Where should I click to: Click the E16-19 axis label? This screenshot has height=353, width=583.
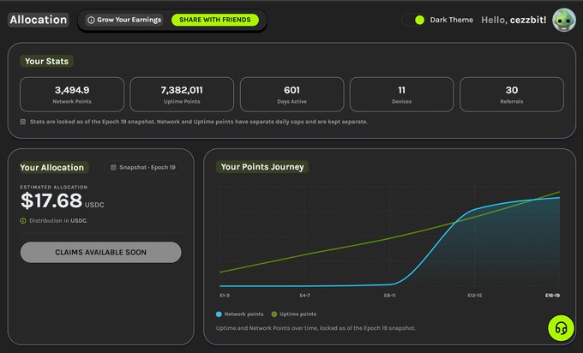552,296
